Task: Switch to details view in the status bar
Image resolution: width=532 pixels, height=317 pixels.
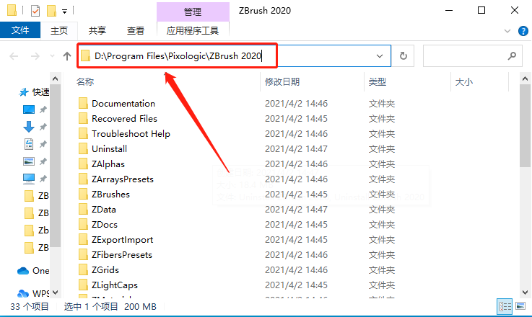Action: click(x=505, y=307)
